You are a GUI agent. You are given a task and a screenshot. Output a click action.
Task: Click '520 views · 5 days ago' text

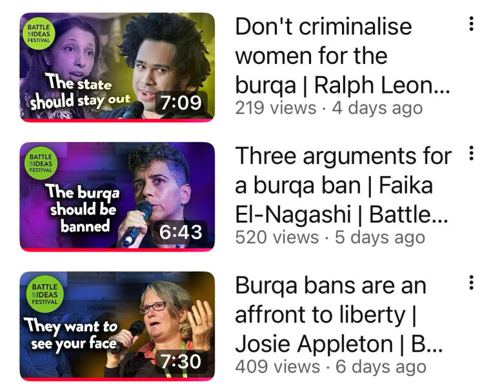pyautogui.click(x=330, y=237)
